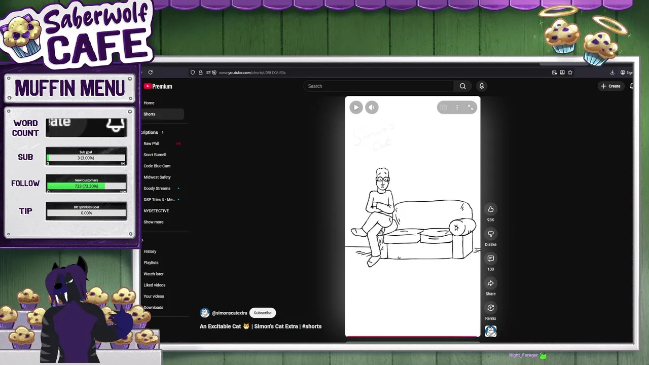Open Watch later in the sidebar
The height and width of the screenshot is (365, 649).
154,274
